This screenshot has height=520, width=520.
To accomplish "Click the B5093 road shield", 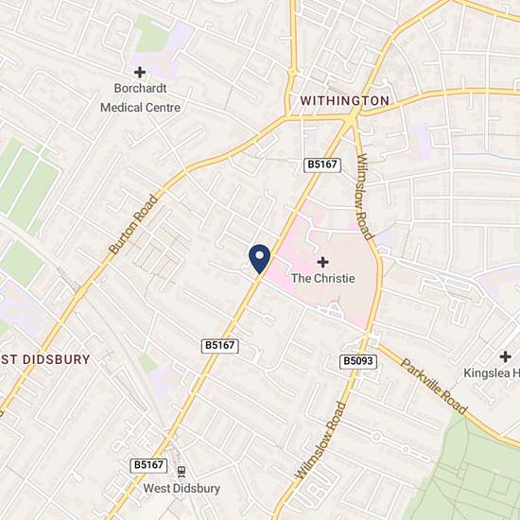I will coord(358,361).
